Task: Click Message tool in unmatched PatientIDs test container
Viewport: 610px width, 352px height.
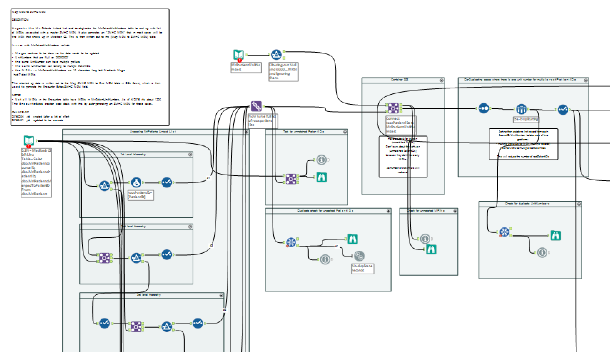Action: point(321,160)
